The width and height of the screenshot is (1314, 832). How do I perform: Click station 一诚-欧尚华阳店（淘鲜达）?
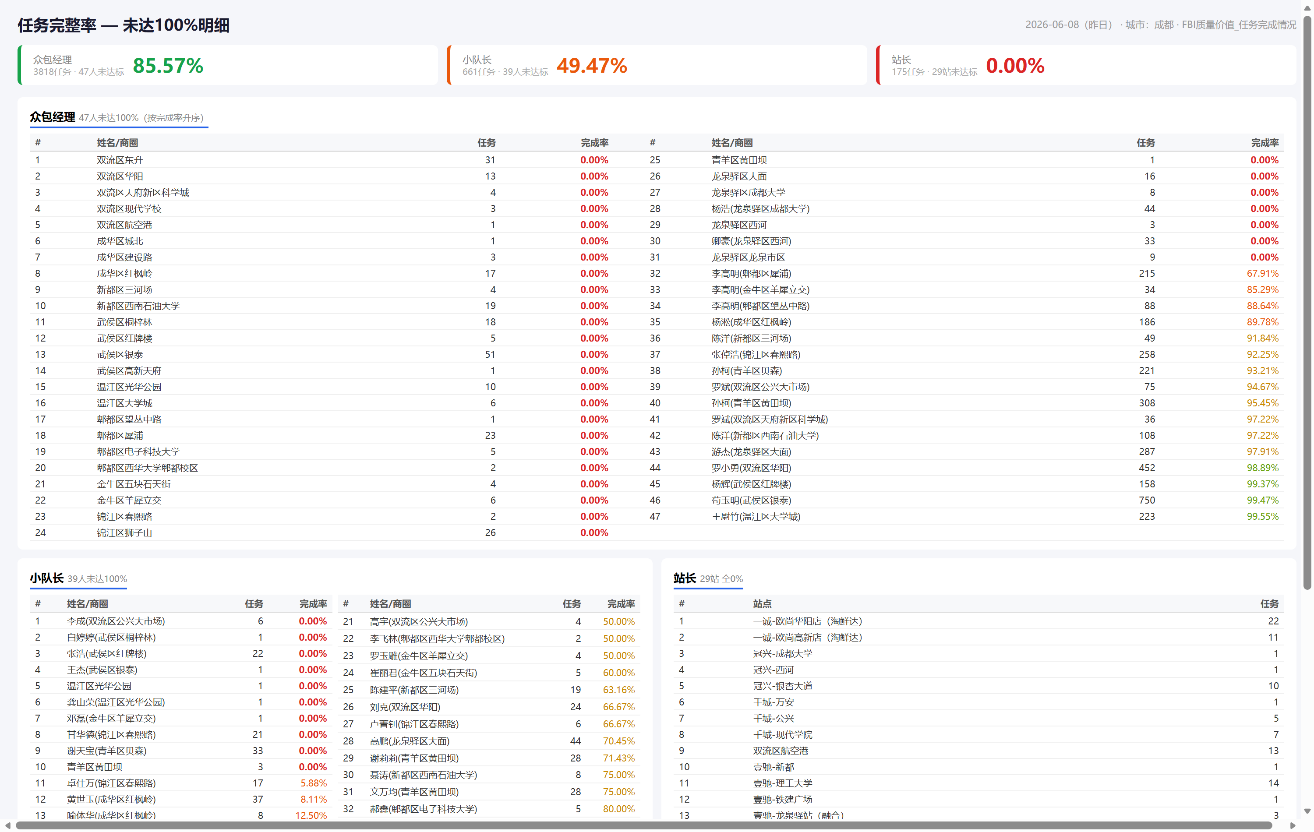[808, 621]
